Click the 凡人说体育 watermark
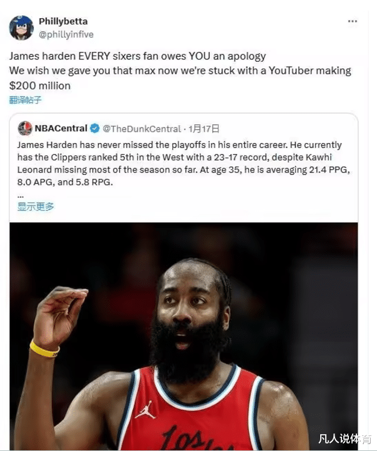 345,439
